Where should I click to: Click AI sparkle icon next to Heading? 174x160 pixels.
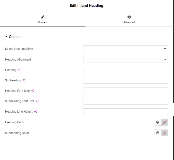point(19,70)
